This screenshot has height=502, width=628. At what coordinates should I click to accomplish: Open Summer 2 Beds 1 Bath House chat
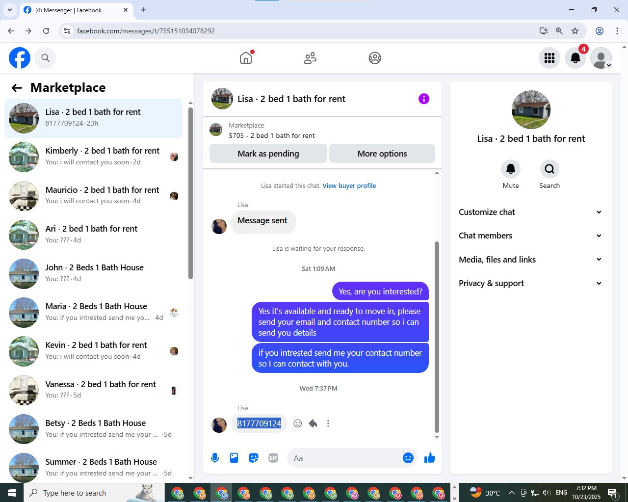93,468
